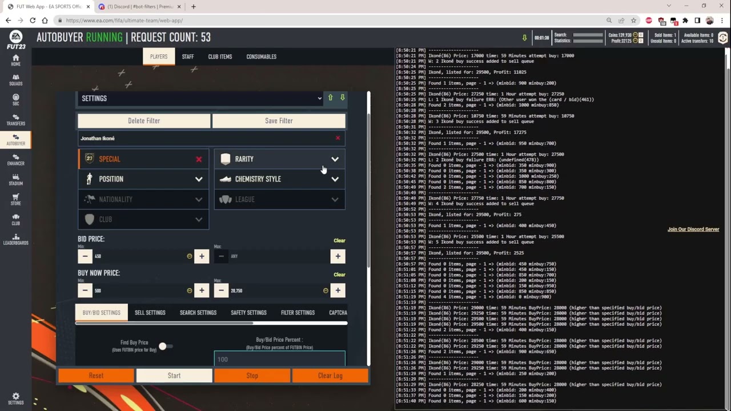
Task: Click coin icon next to Buy Now max
Action: [x=326, y=291]
